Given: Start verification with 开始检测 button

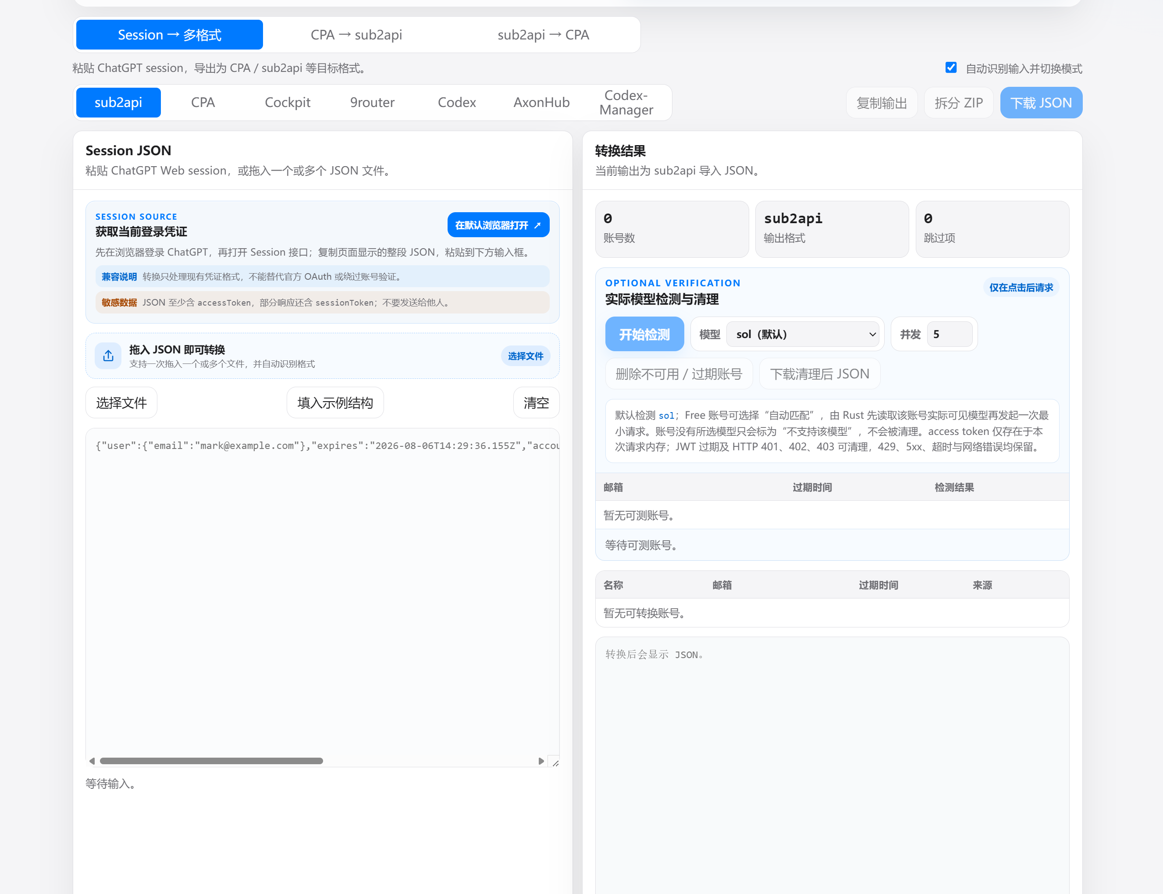Looking at the screenshot, I should point(644,334).
